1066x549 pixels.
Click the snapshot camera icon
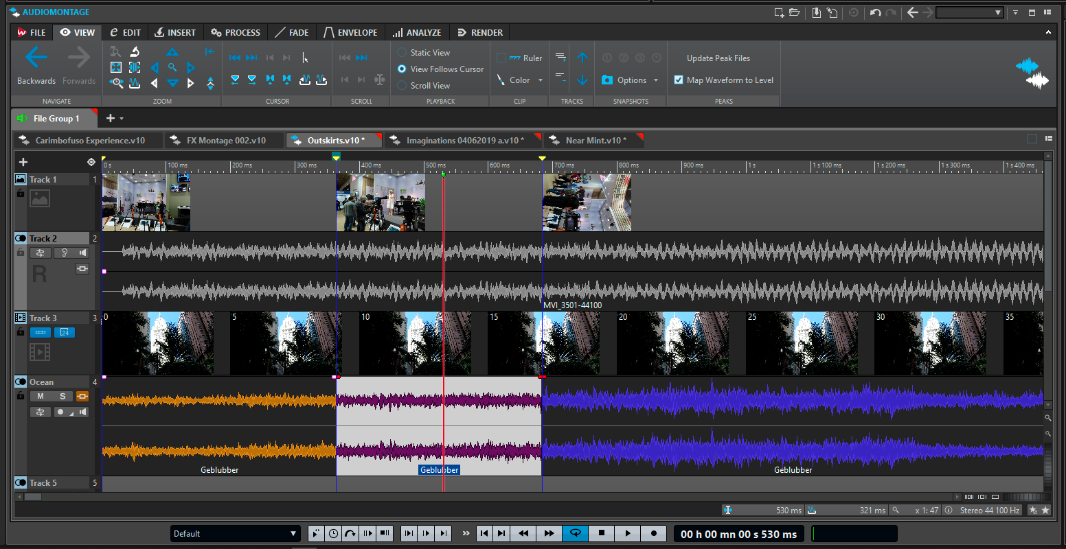click(x=606, y=80)
